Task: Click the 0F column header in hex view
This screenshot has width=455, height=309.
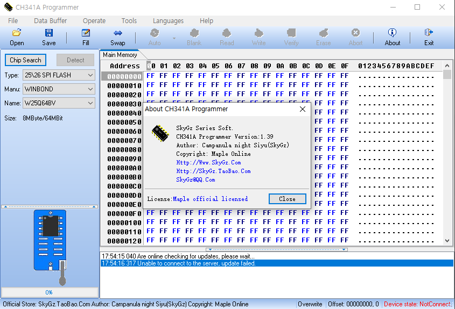Action: [x=345, y=66]
